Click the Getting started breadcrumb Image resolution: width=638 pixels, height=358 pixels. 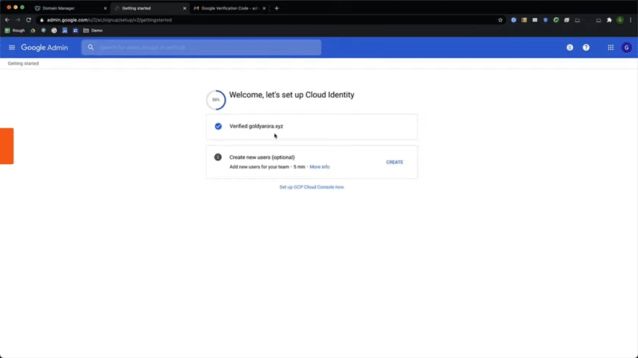(x=23, y=63)
